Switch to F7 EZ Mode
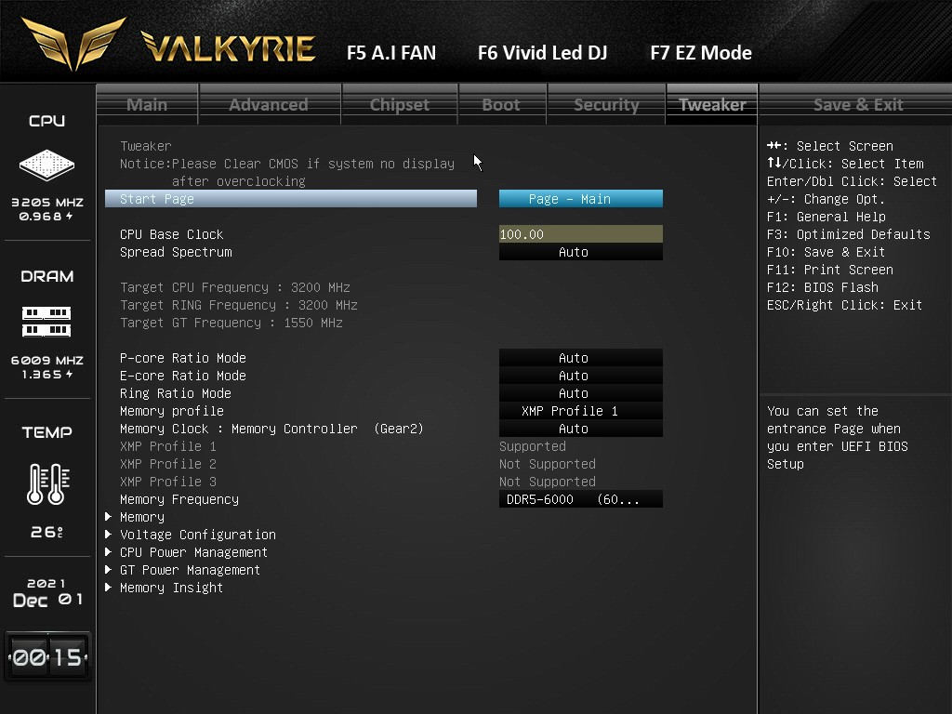 point(701,53)
